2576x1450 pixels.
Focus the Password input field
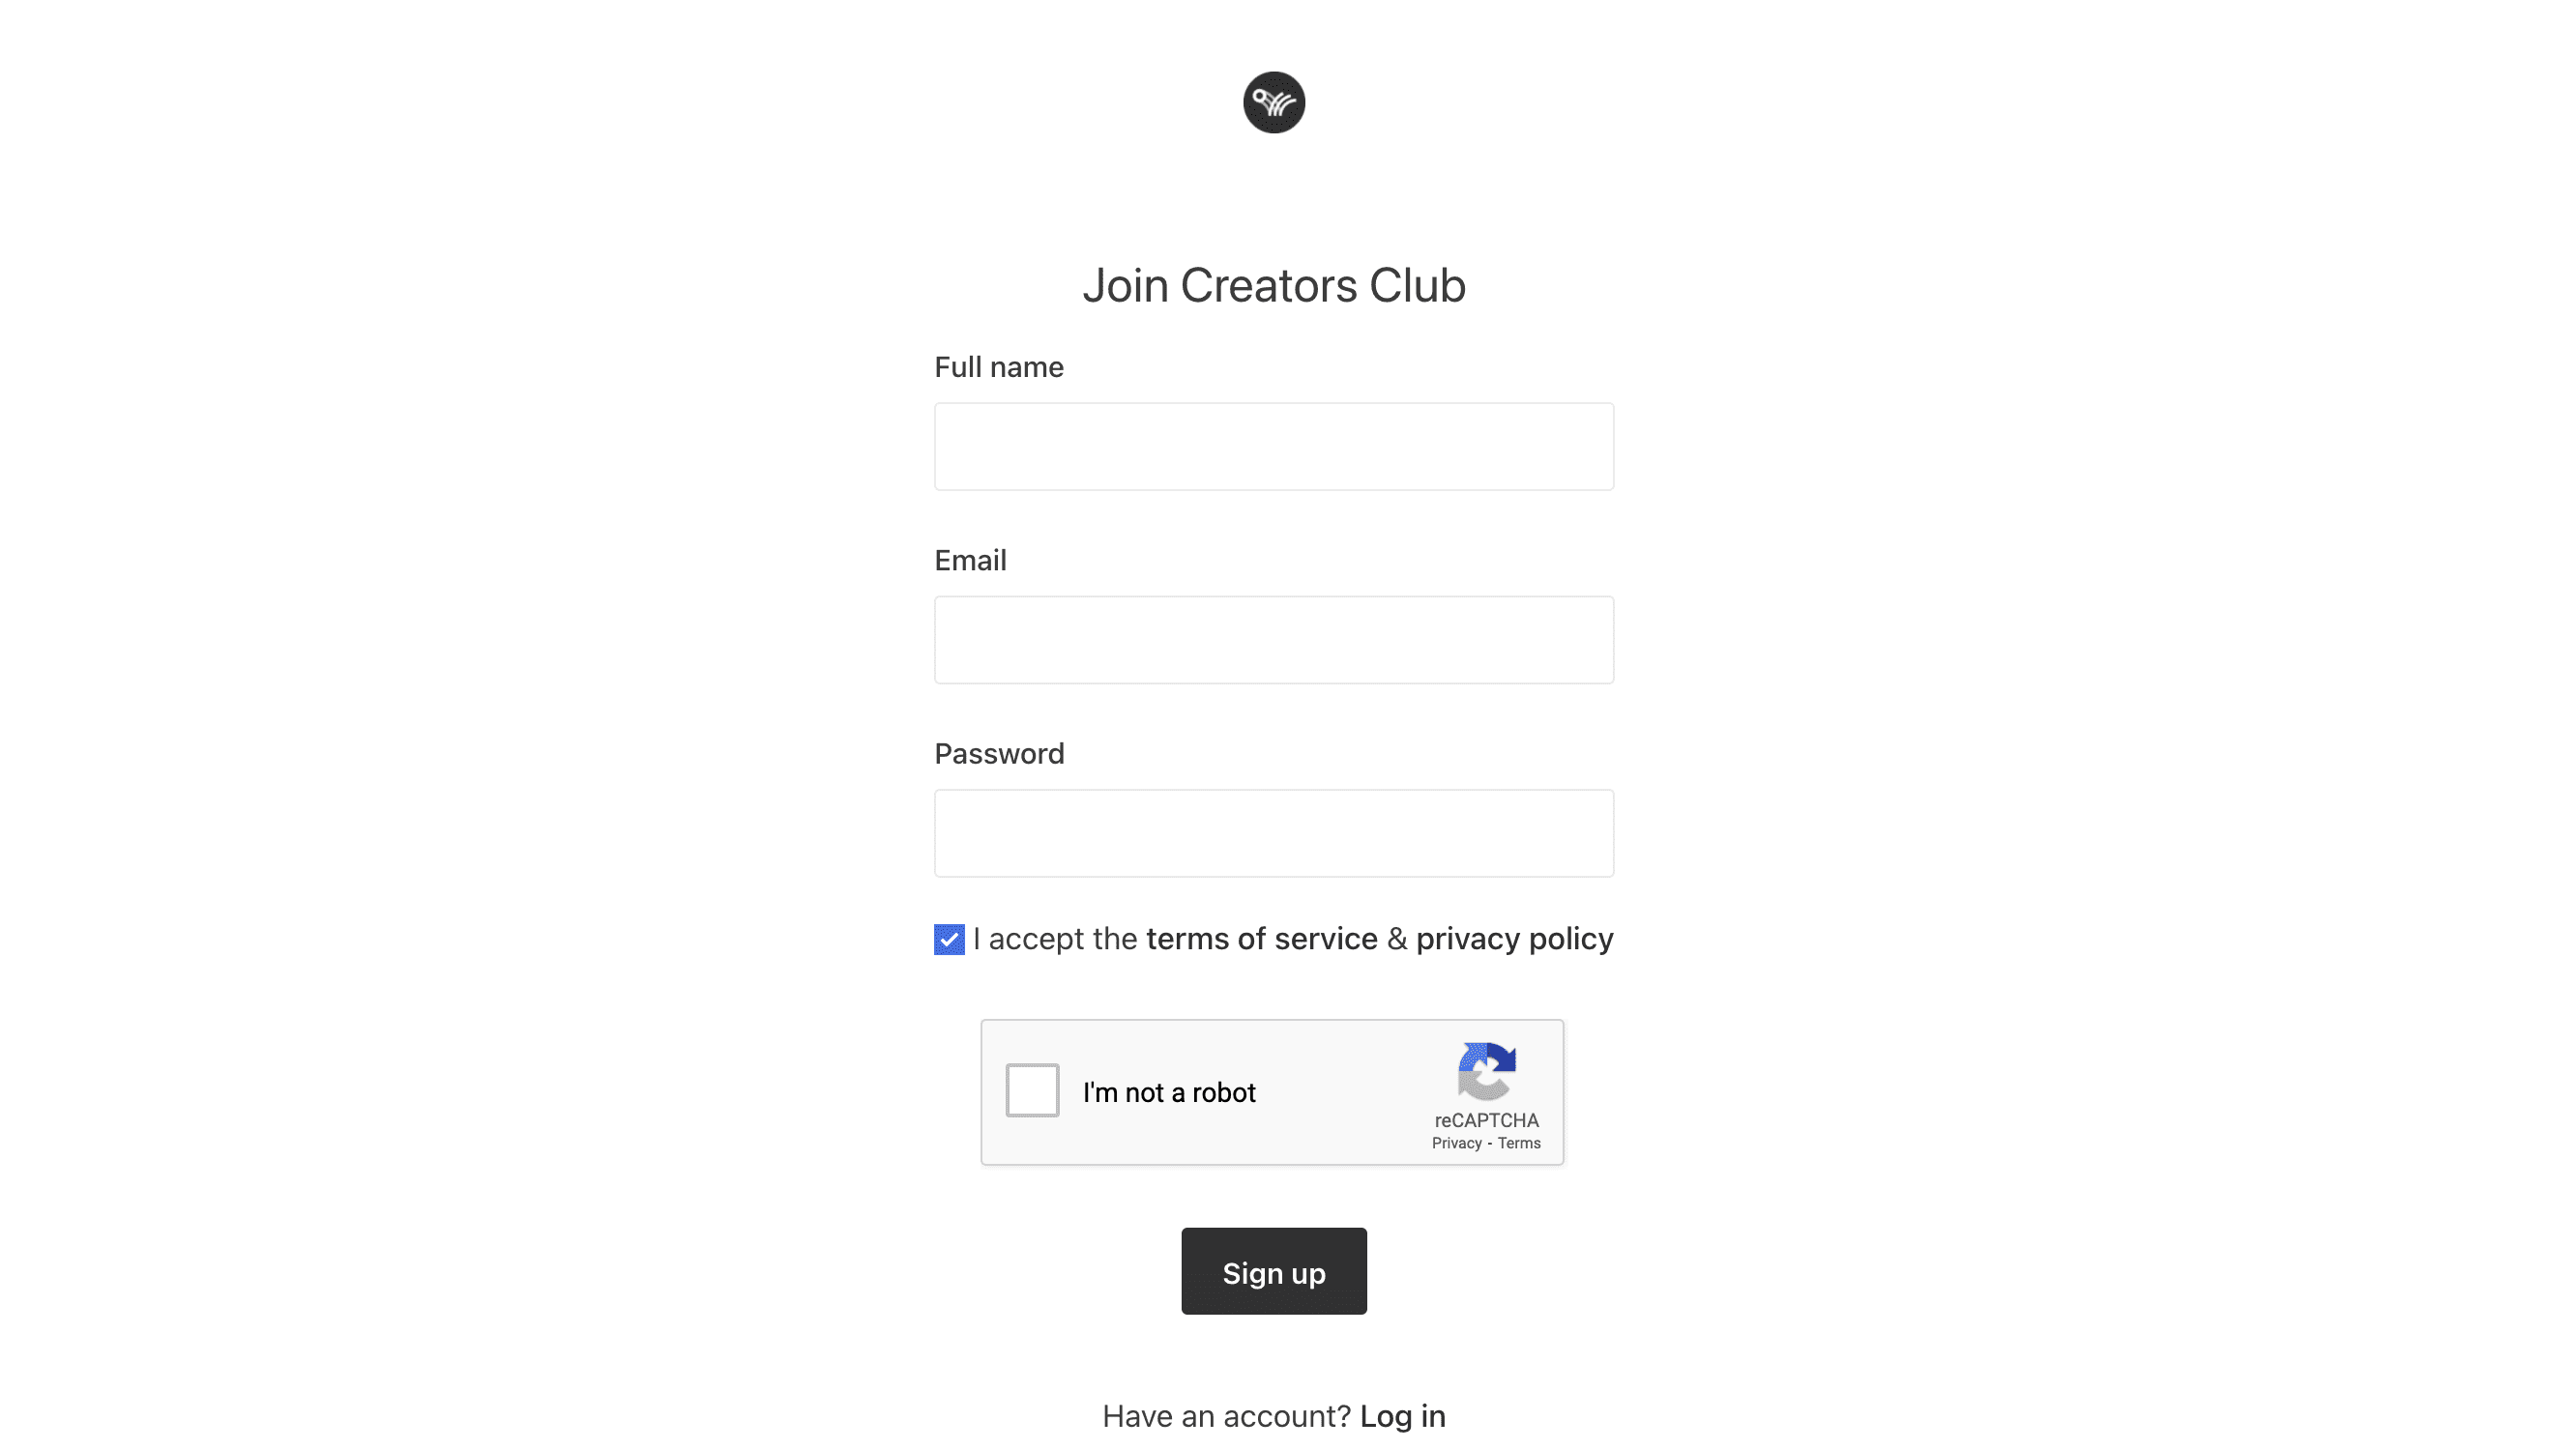coord(1273,832)
